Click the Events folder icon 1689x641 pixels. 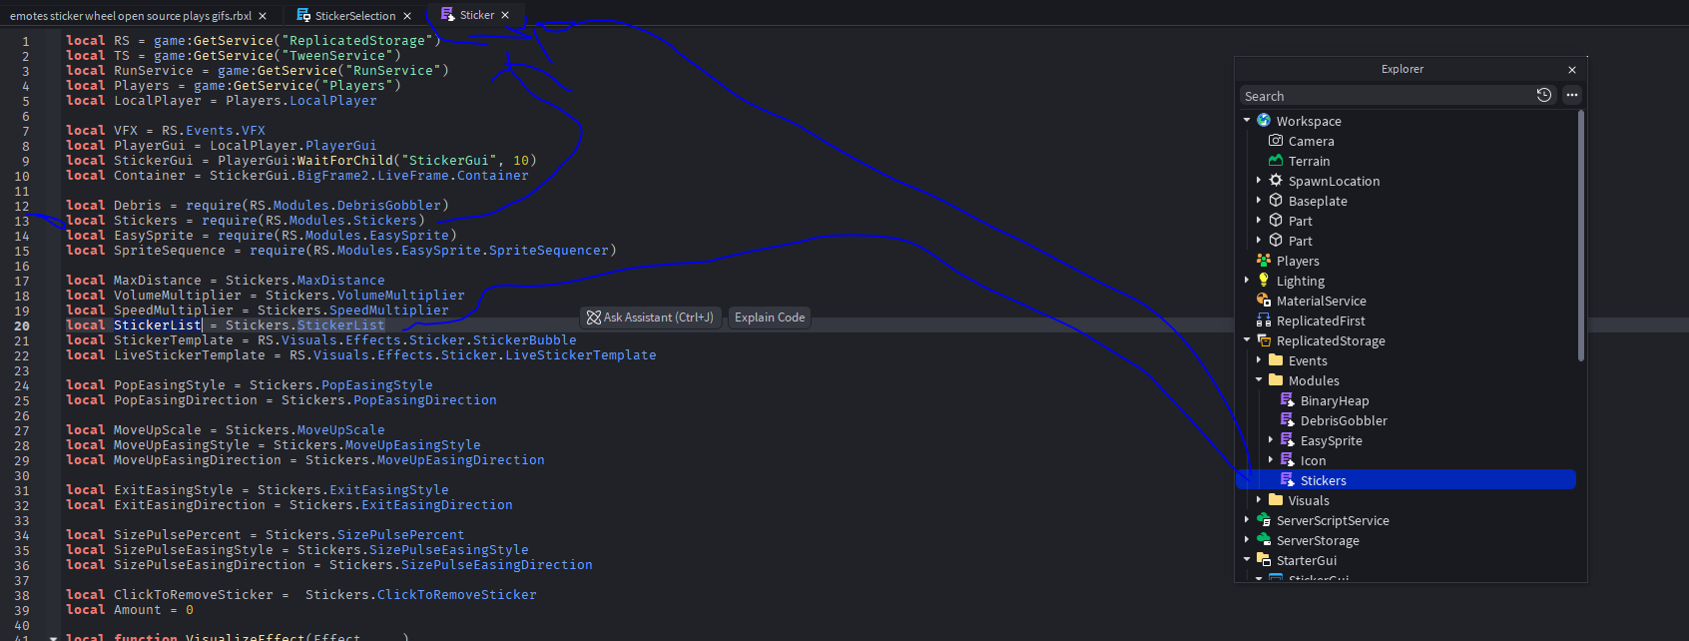[1276, 360]
